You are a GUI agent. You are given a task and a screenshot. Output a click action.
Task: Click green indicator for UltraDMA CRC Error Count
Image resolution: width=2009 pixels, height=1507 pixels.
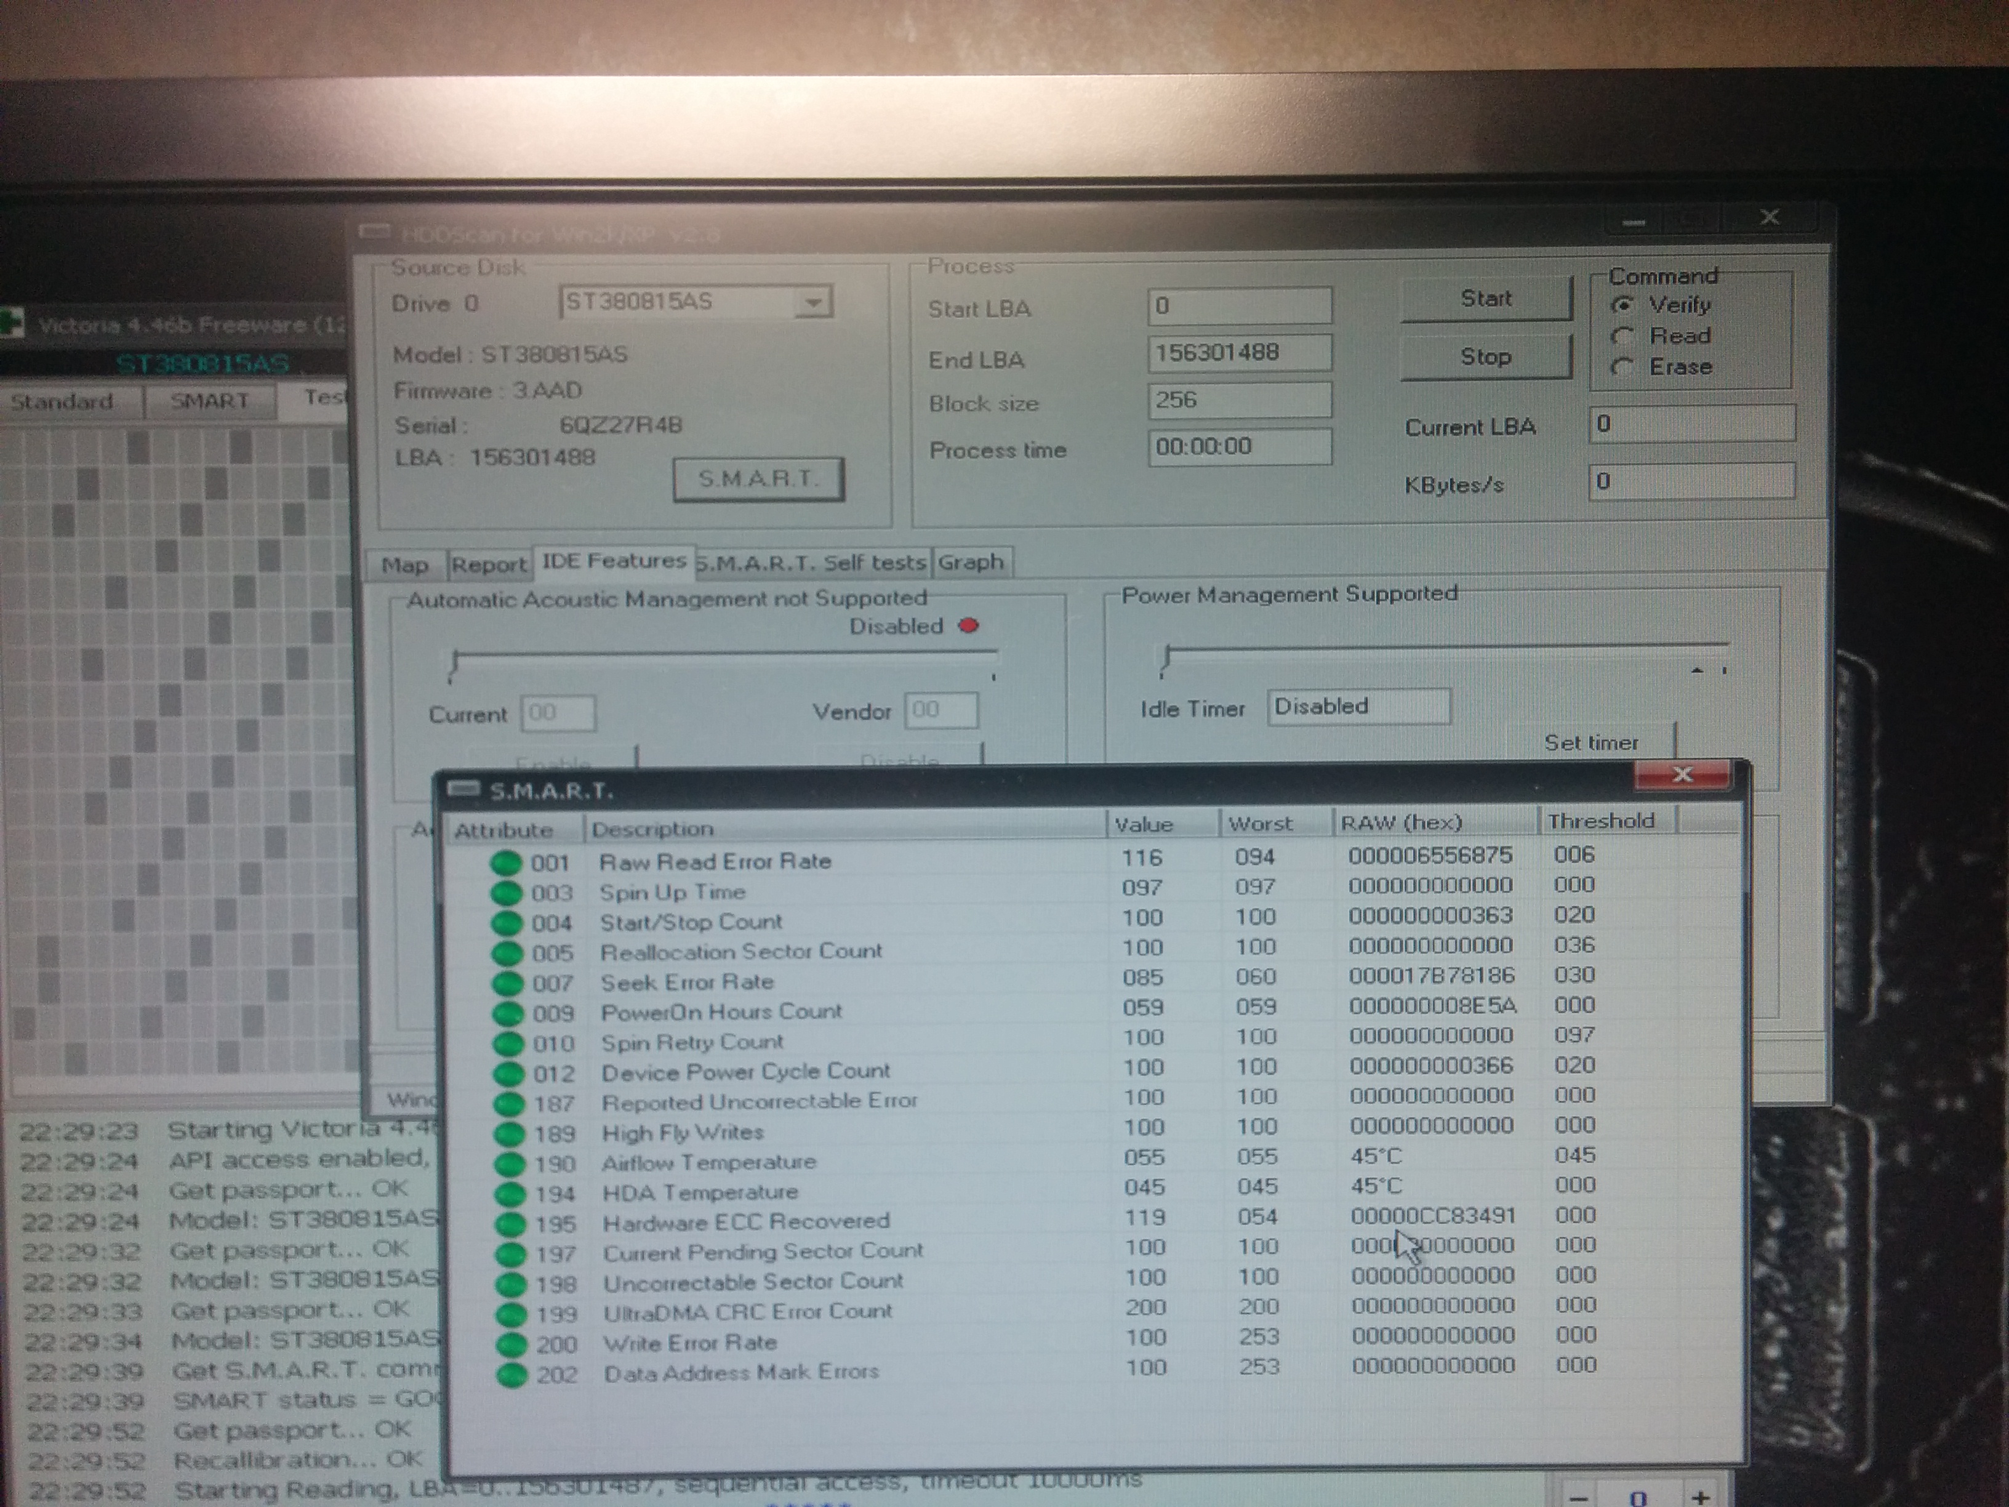tap(511, 1314)
